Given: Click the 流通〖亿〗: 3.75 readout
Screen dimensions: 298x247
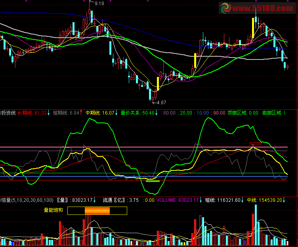Looking at the screenshot, I should point(121,200).
